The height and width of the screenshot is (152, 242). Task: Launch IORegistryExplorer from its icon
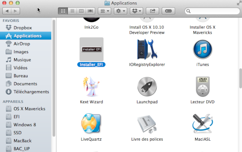coord(147,49)
